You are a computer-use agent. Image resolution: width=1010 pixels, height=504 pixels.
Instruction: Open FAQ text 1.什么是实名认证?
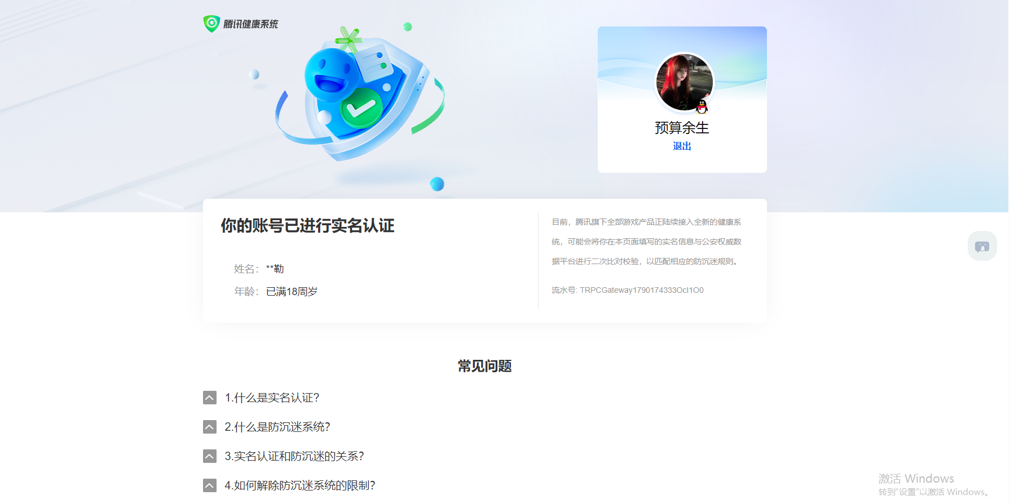tap(272, 398)
